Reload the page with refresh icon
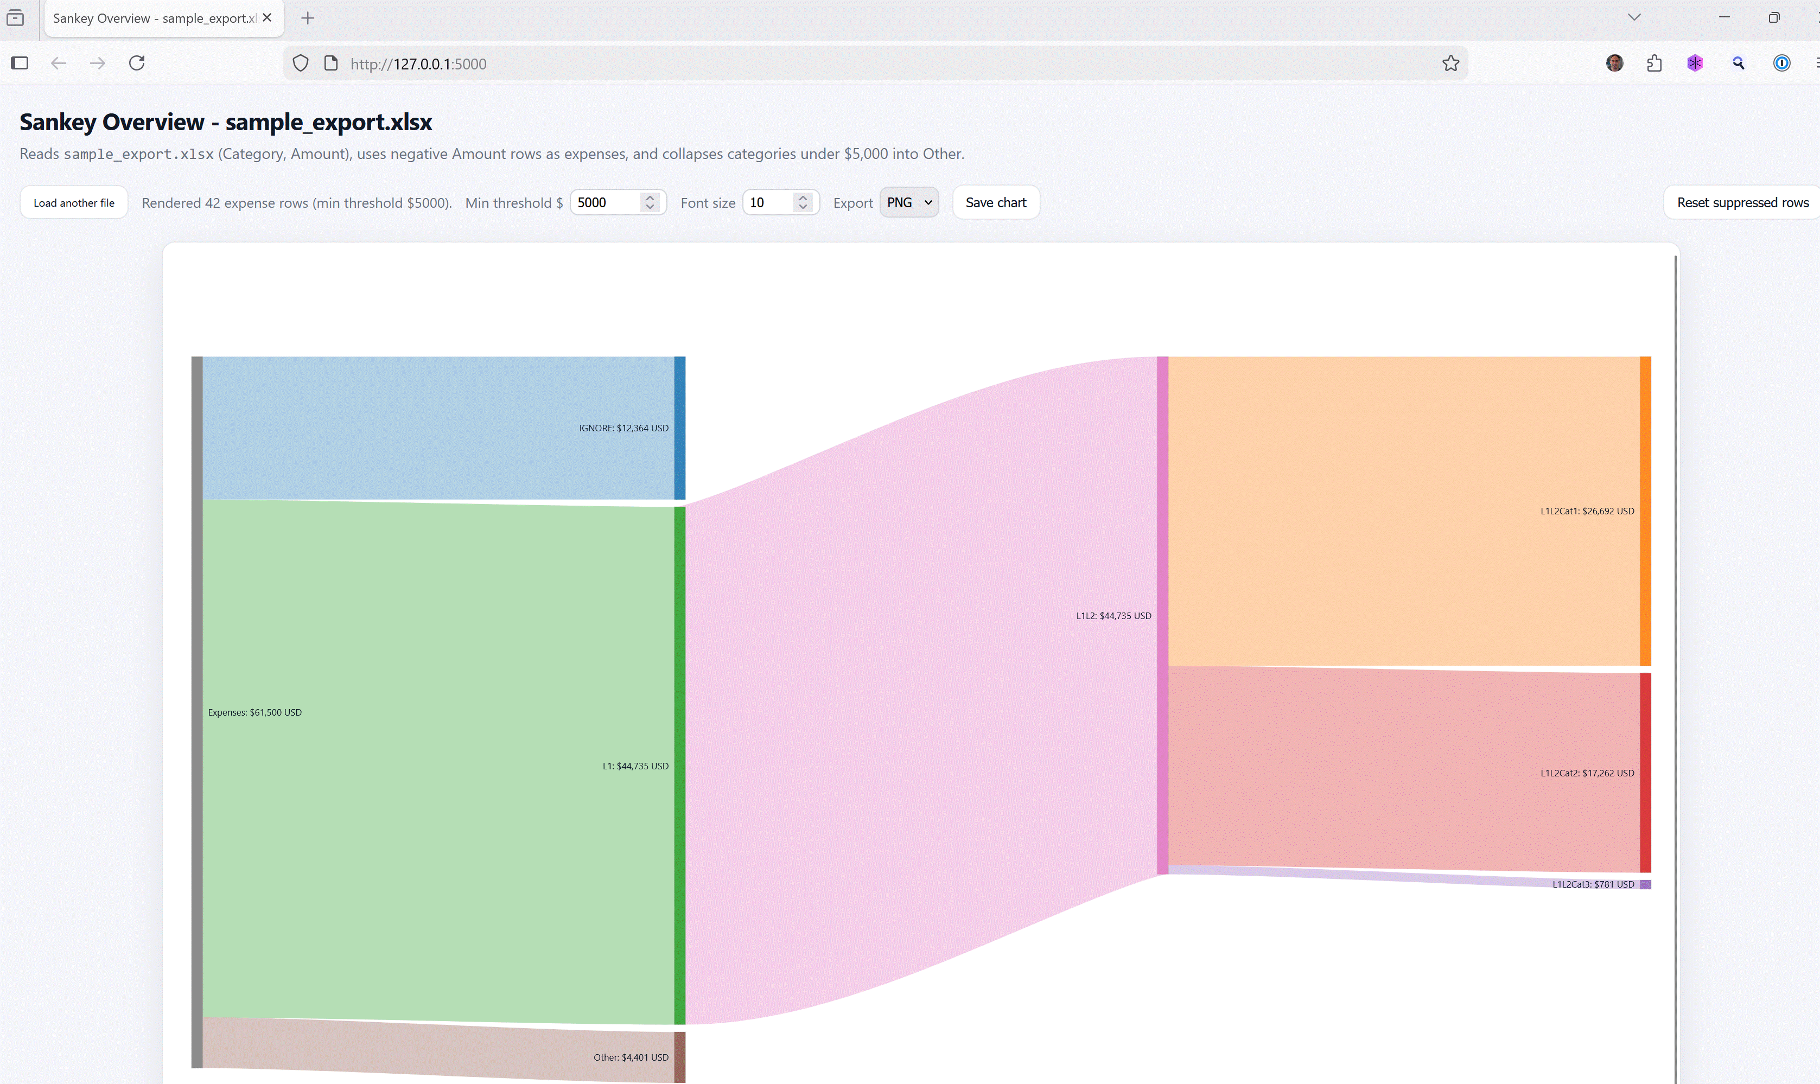This screenshot has width=1820, height=1084. (x=137, y=63)
